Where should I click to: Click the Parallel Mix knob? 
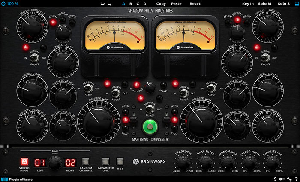270,162
